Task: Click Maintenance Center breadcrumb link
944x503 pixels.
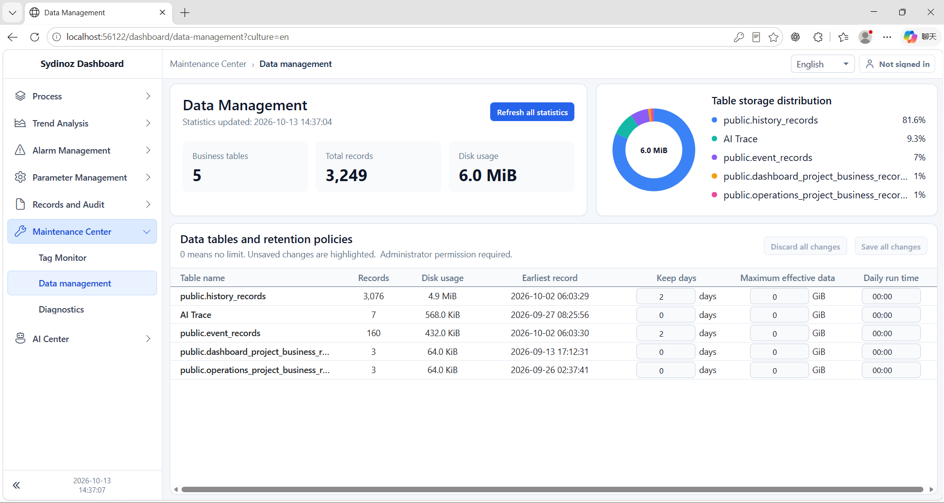Action: (x=208, y=64)
